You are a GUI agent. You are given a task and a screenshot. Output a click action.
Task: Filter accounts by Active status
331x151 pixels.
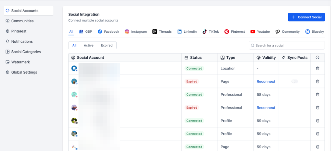(x=88, y=45)
